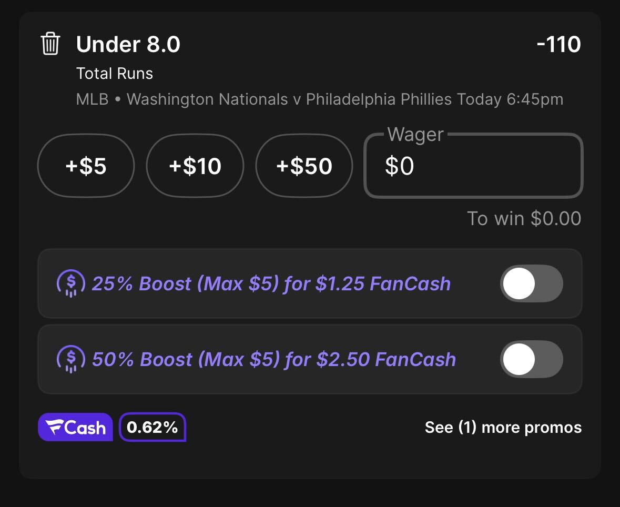Enable the 50% Boost toggle switch
Screen dimensions: 620x507
532,359
